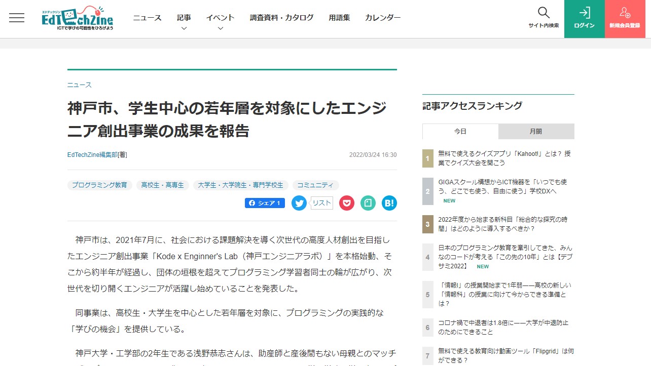Open ranking article about Kahoot! quiz app
Viewport: 651px width, 366px height.
[x=504, y=158]
